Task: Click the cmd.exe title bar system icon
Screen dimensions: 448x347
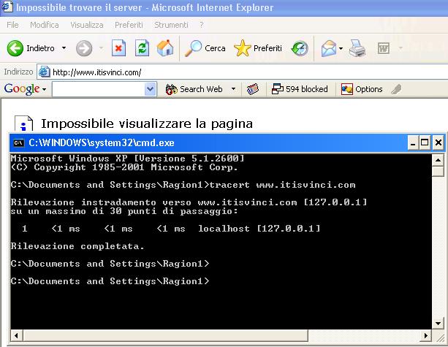Action: click(x=19, y=142)
